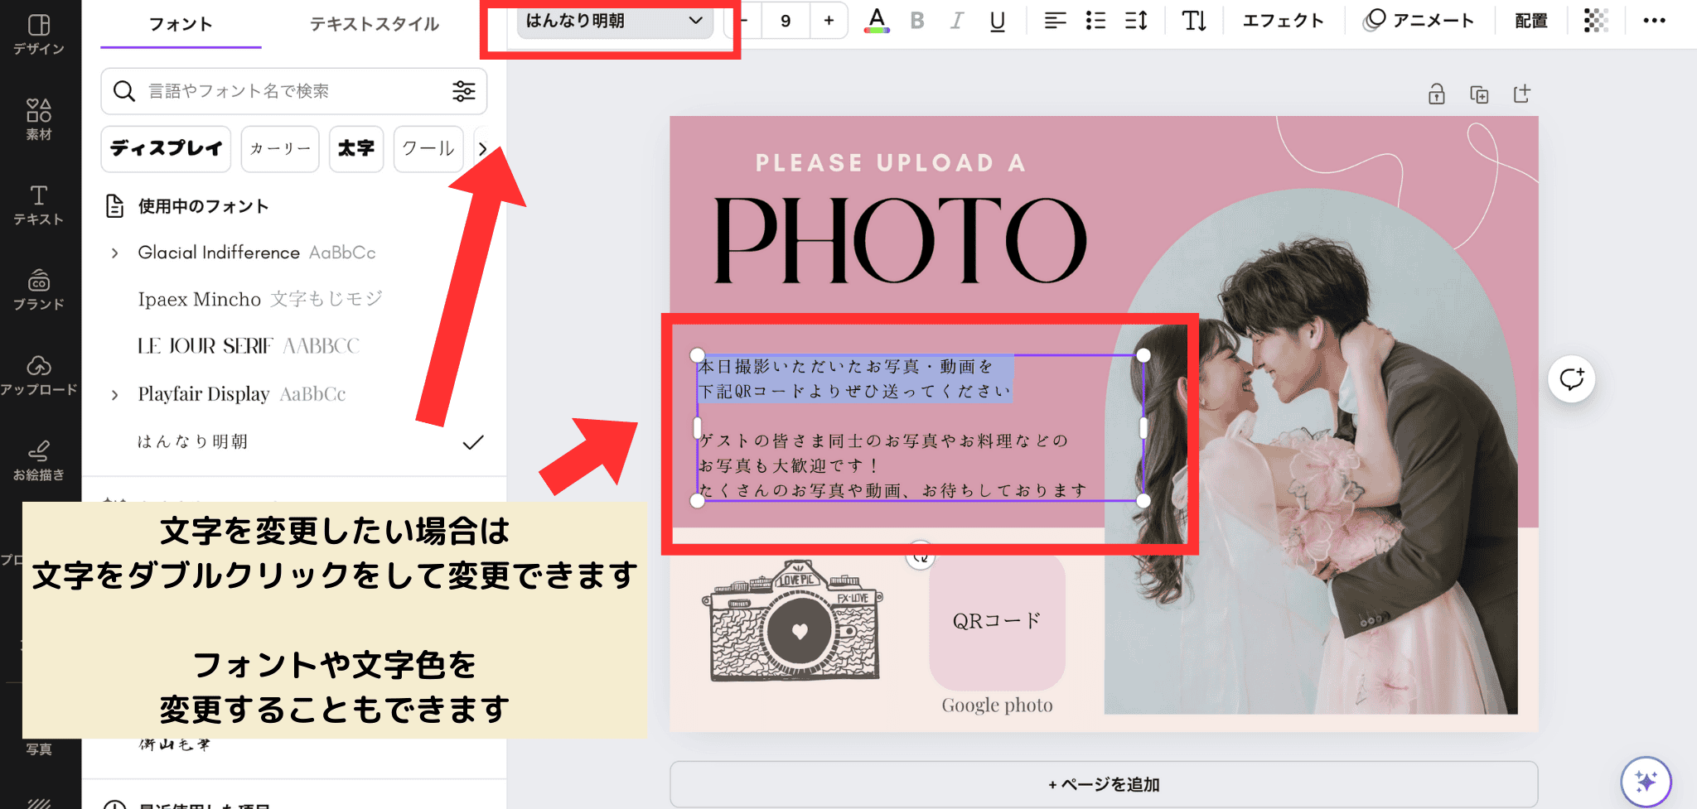Select the フォント tab
1697x809 pixels.
181,24
